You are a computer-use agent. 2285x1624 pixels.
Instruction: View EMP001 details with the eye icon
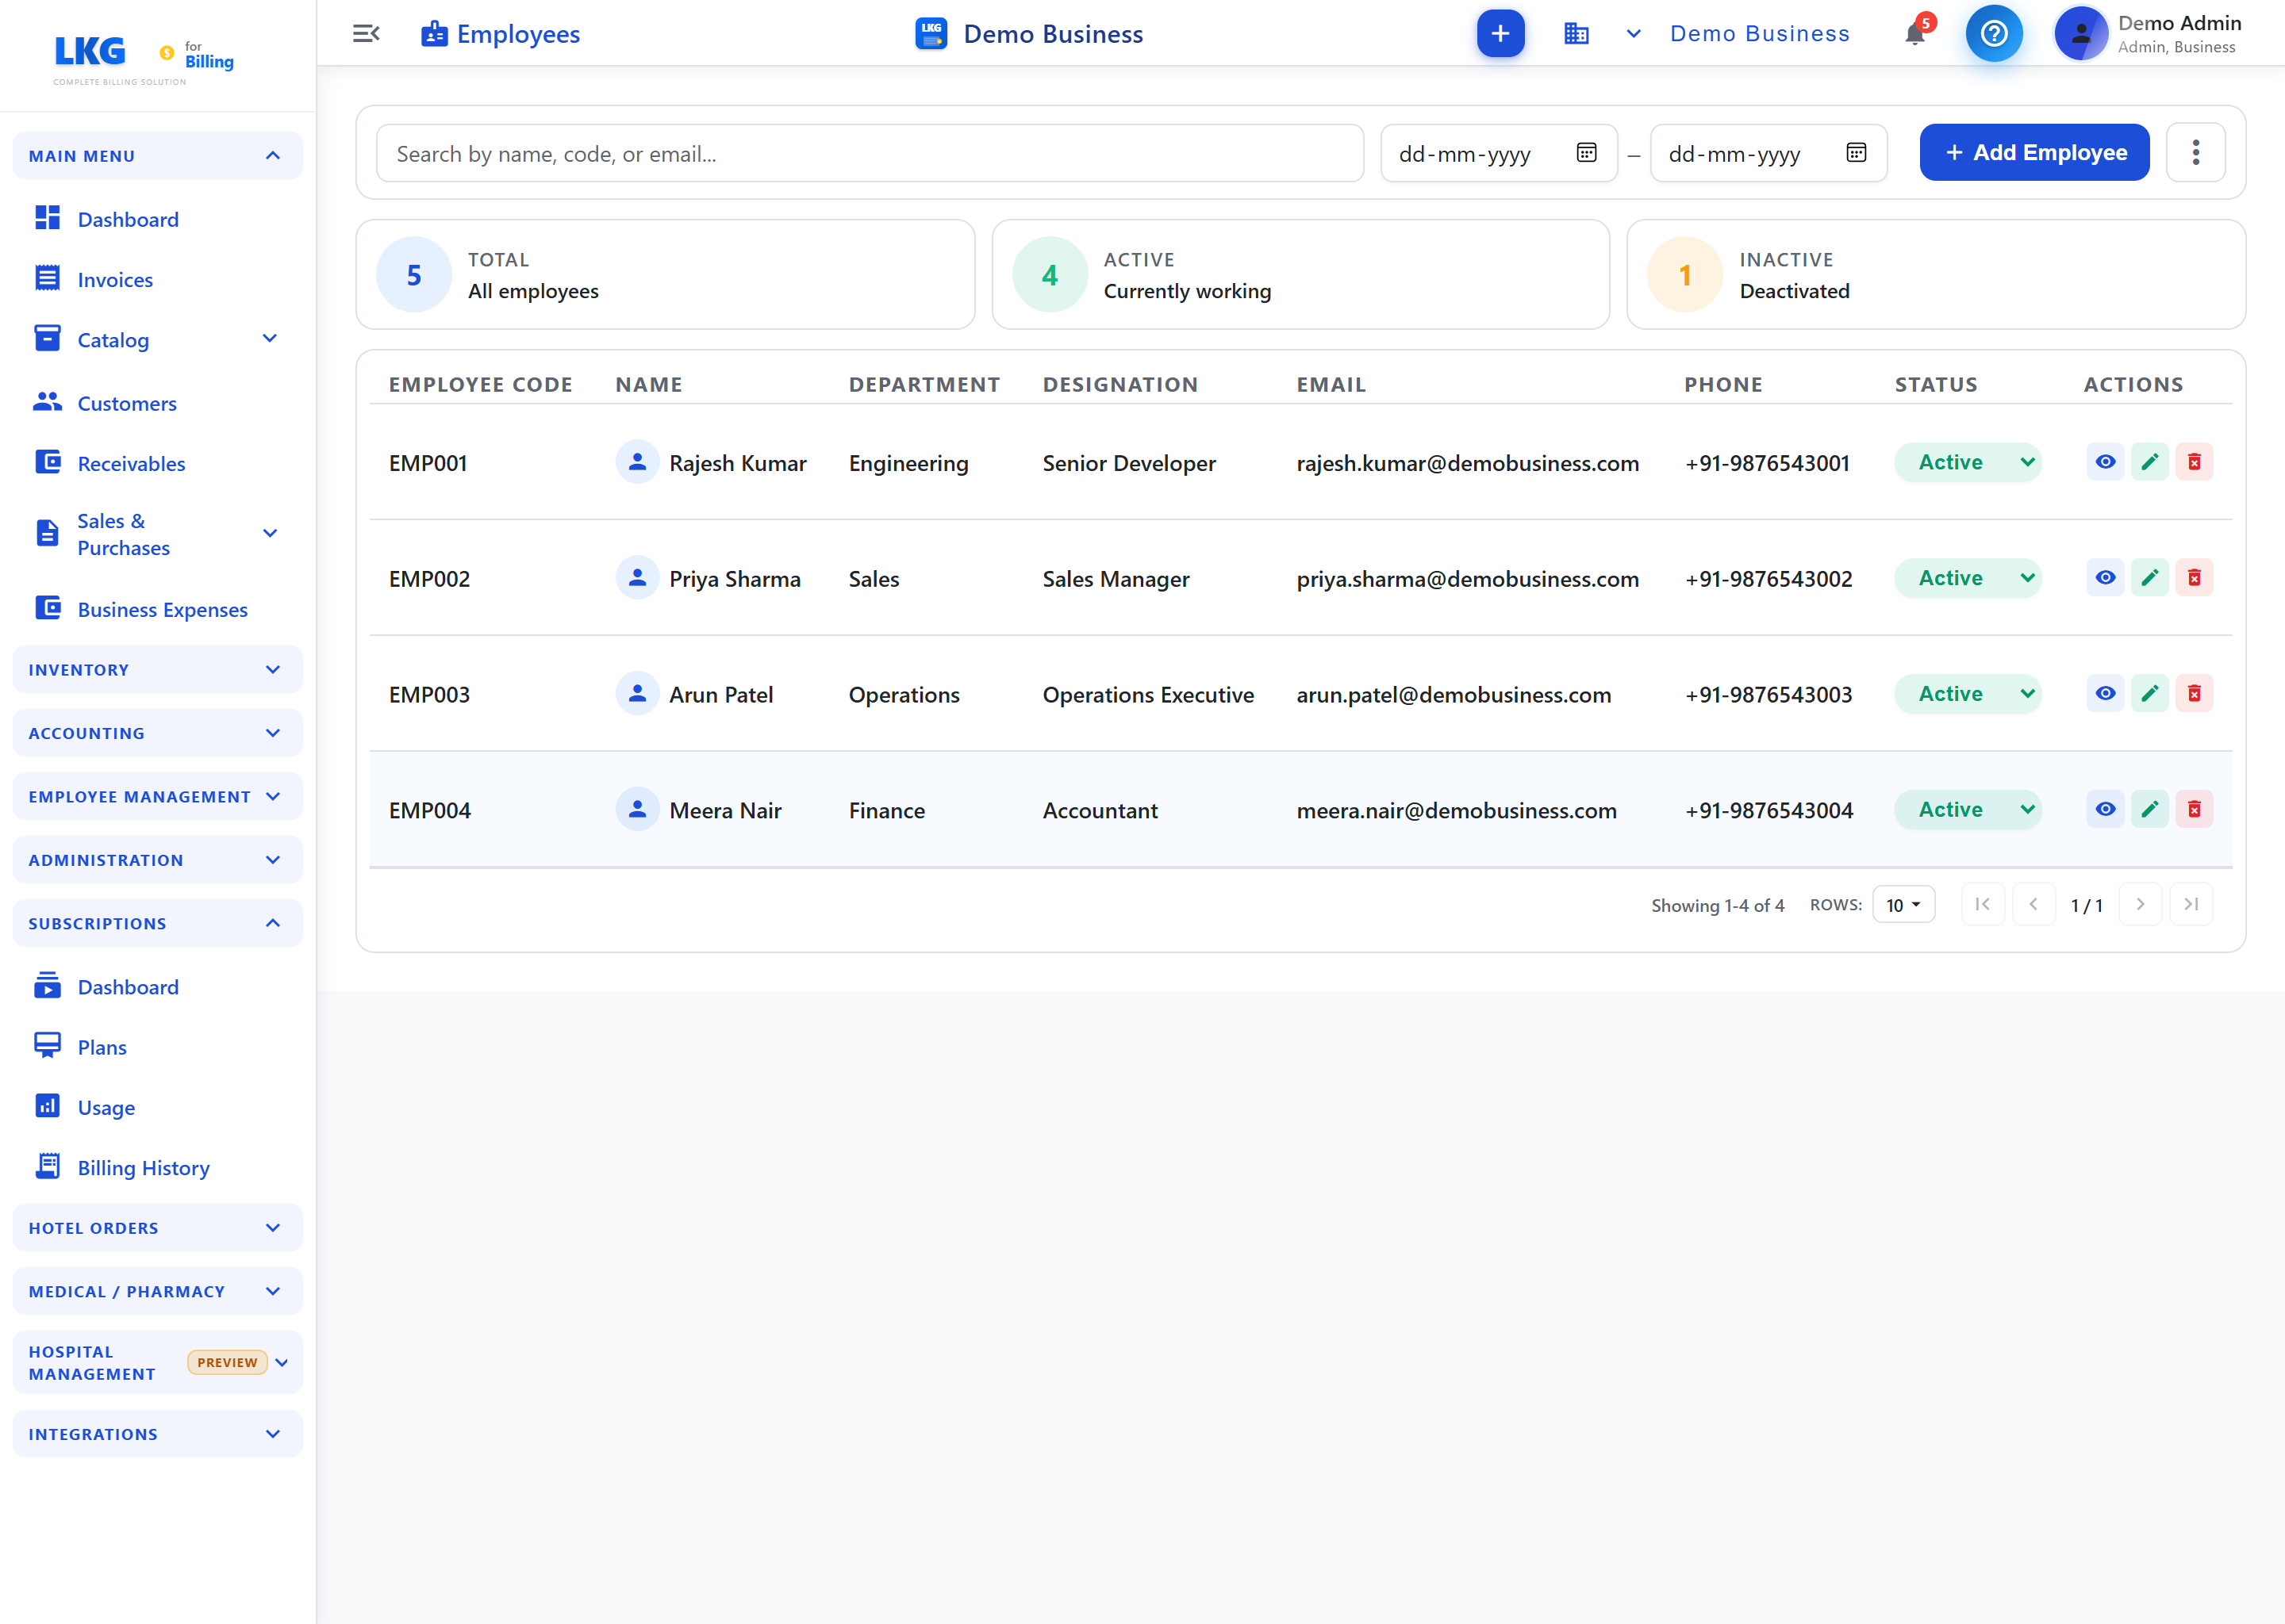coord(2105,462)
